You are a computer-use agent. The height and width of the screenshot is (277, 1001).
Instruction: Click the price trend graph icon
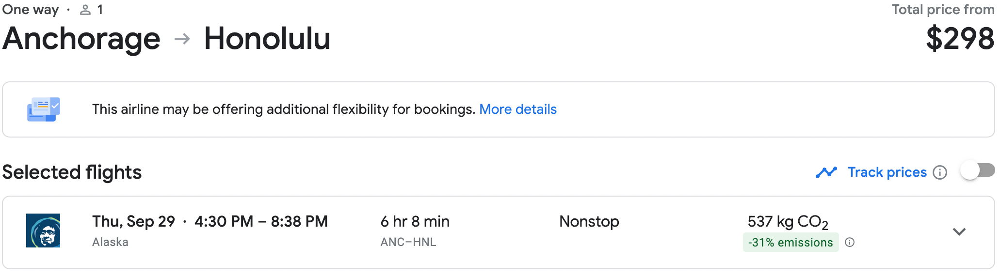pos(826,172)
